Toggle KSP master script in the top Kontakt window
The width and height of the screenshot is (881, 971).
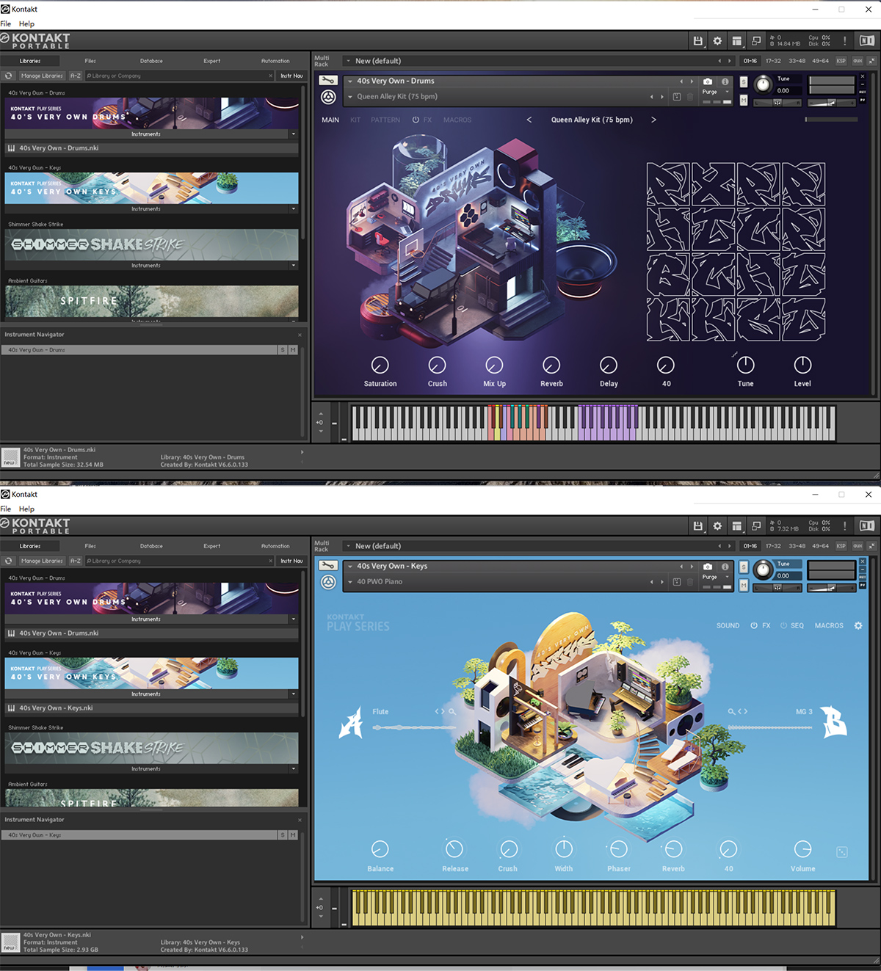click(841, 61)
